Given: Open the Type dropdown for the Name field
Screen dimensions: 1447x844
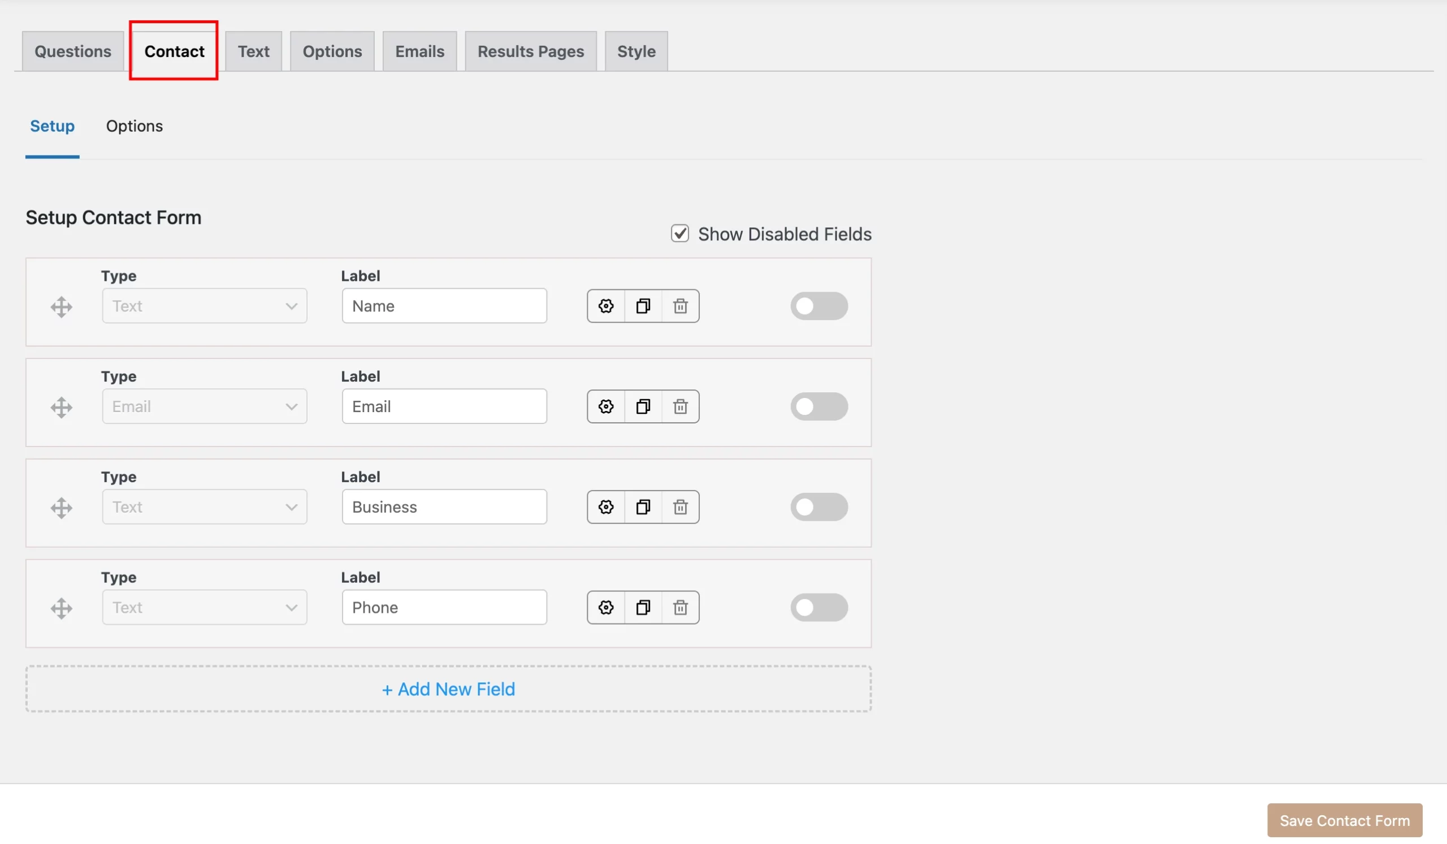Looking at the screenshot, I should point(205,306).
